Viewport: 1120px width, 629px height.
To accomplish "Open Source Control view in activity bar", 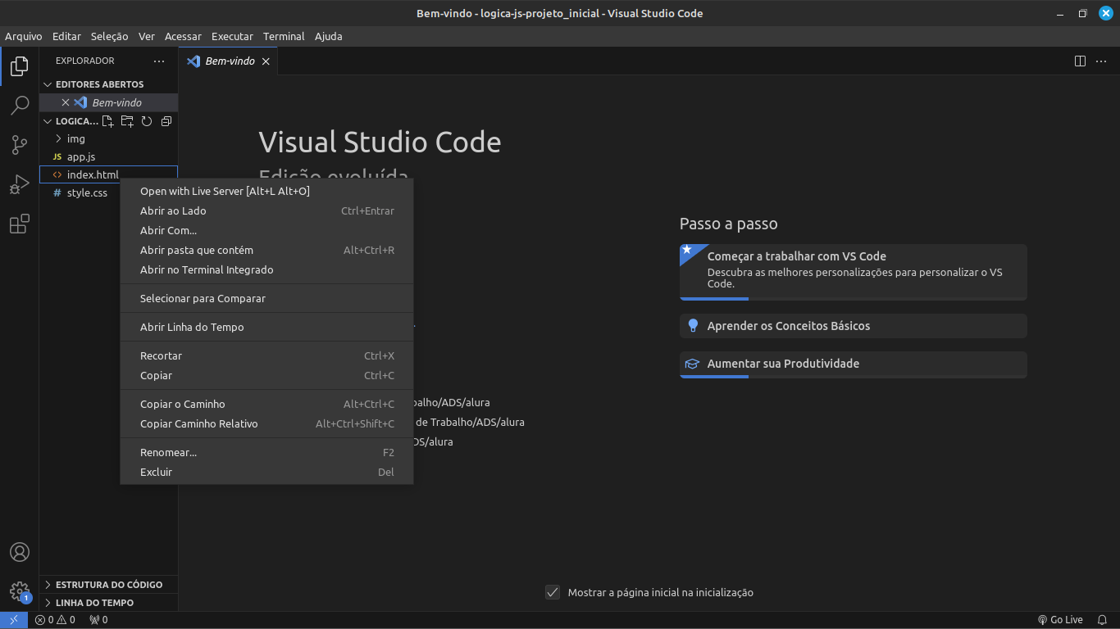I will pyautogui.click(x=20, y=145).
